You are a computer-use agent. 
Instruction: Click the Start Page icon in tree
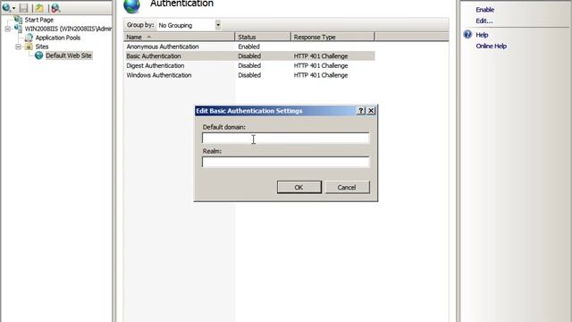(18, 19)
